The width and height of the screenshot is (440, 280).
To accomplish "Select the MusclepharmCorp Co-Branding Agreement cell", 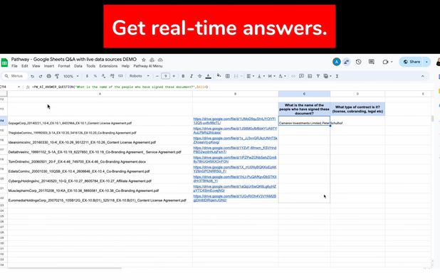I will (x=100, y=188).
